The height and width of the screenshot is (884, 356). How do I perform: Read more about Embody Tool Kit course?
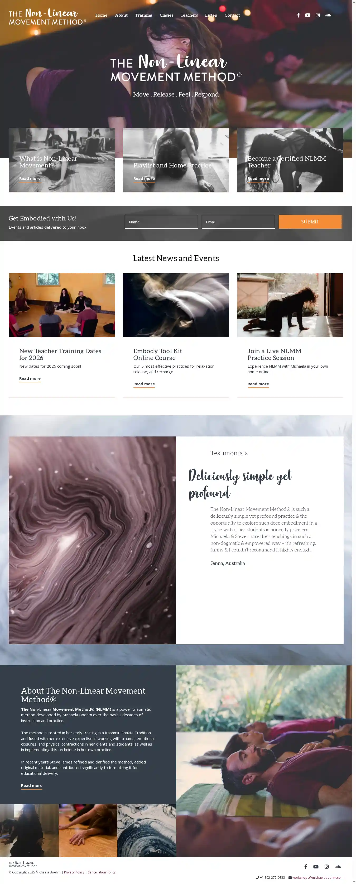tap(144, 384)
